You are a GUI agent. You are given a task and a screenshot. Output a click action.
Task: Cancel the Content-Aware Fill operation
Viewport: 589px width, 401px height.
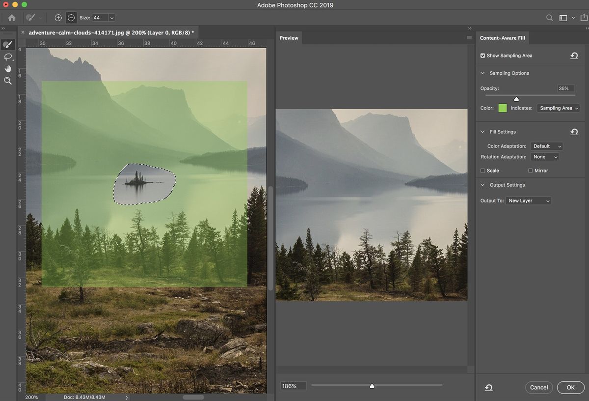click(x=539, y=387)
